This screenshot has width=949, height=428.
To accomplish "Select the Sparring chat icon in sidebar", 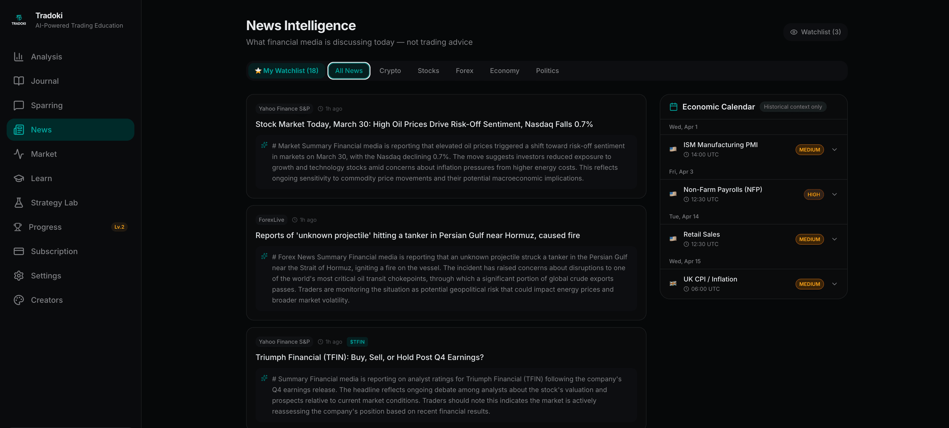I will (19, 105).
